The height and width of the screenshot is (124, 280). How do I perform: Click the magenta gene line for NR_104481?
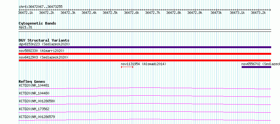click(x=145, y=87)
